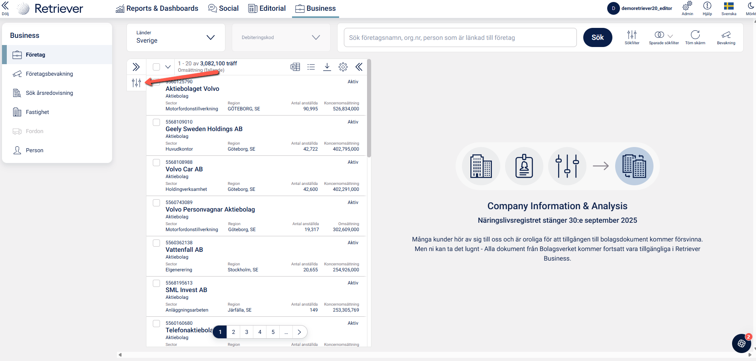Screen dimensions: 756x361
Task: Open the Länder Sverige dropdown
Action: tap(176, 37)
